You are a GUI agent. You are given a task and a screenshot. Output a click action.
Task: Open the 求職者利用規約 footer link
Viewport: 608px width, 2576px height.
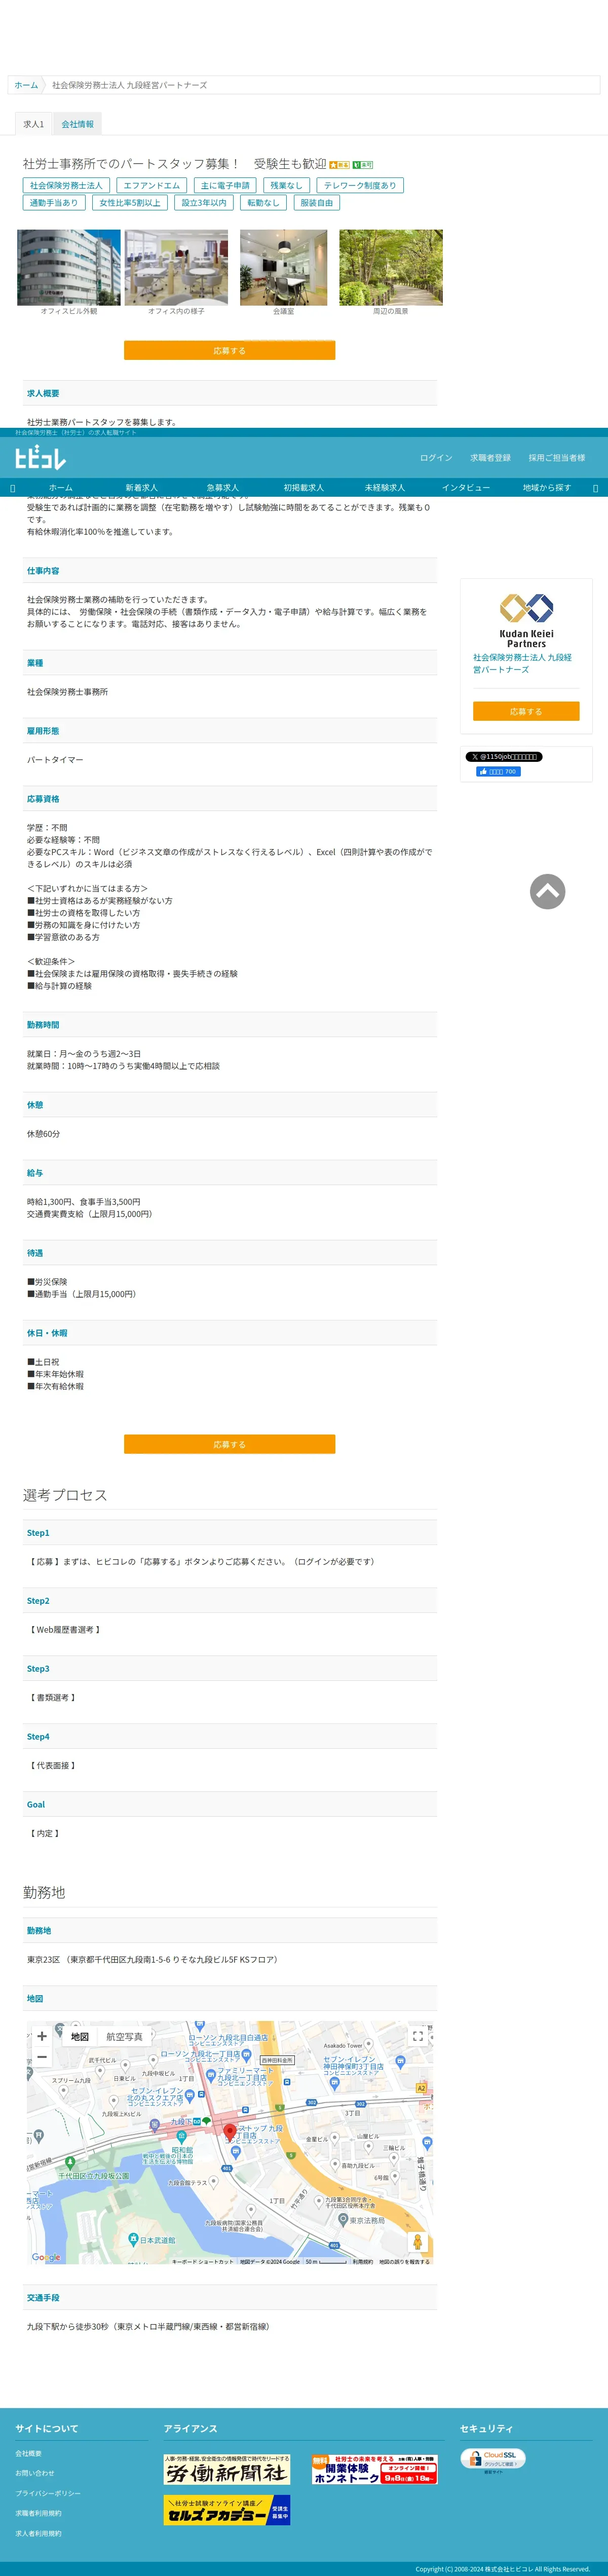[x=38, y=2513]
